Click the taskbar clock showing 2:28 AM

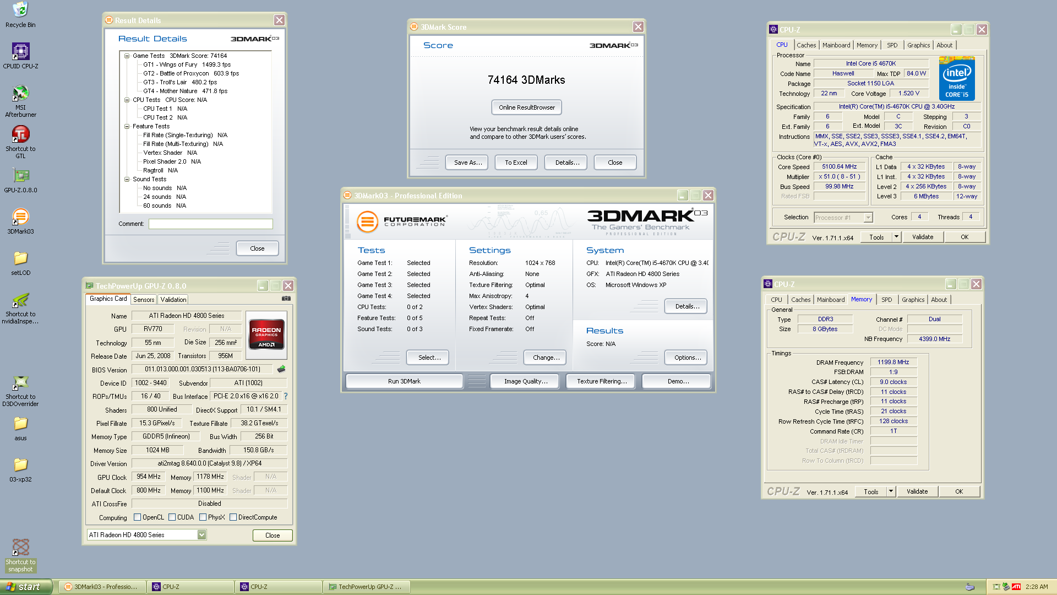coord(1037,587)
